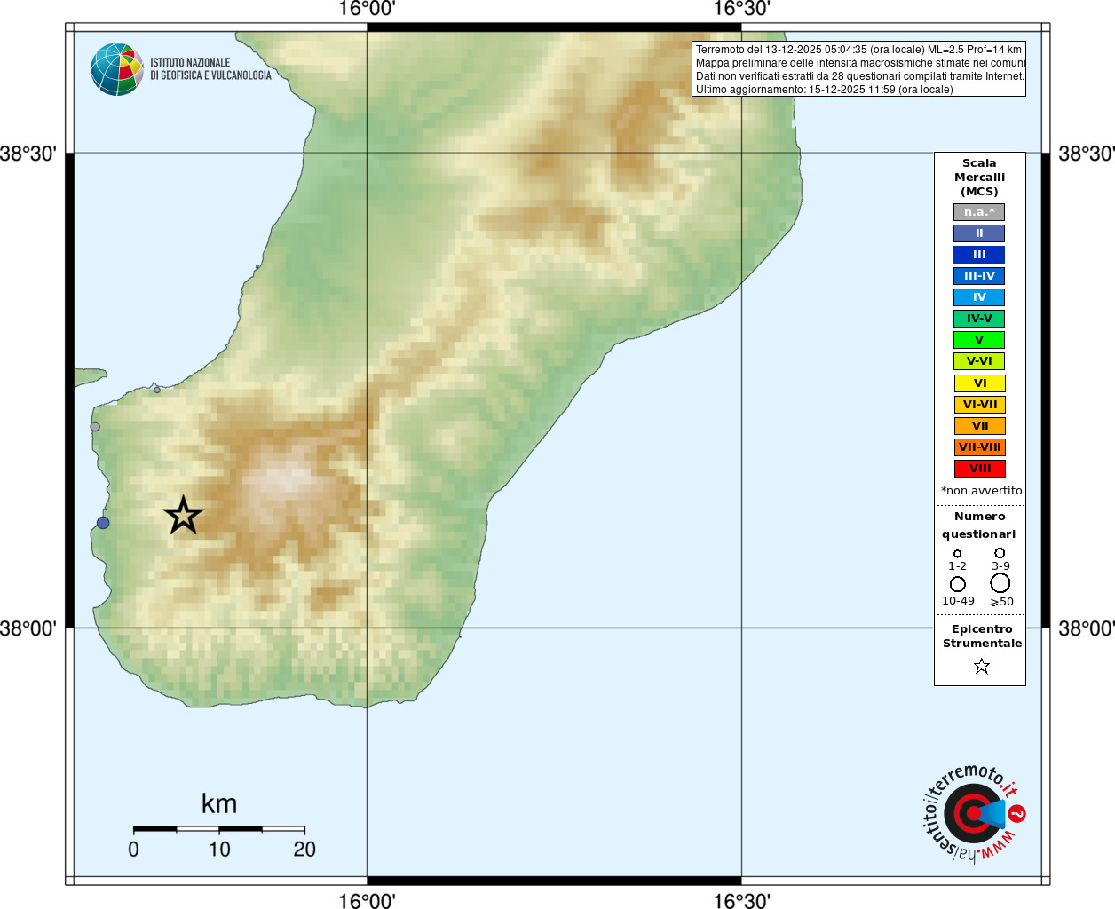Click the green intensity V swatch
Image resolution: width=1115 pixels, height=909 pixels.
(979, 340)
